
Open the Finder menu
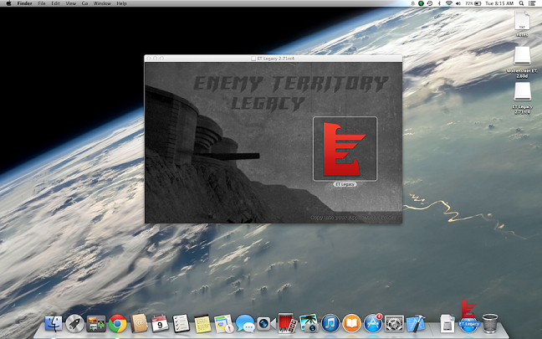(24, 3)
